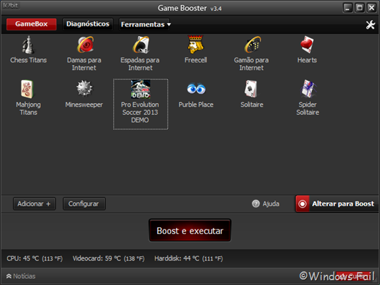Click the Harddisk temperature reading
This screenshot has height=285, width=380.
pos(189,259)
